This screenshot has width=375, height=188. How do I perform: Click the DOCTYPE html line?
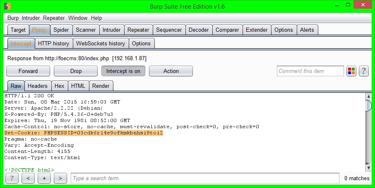pos(29,170)
